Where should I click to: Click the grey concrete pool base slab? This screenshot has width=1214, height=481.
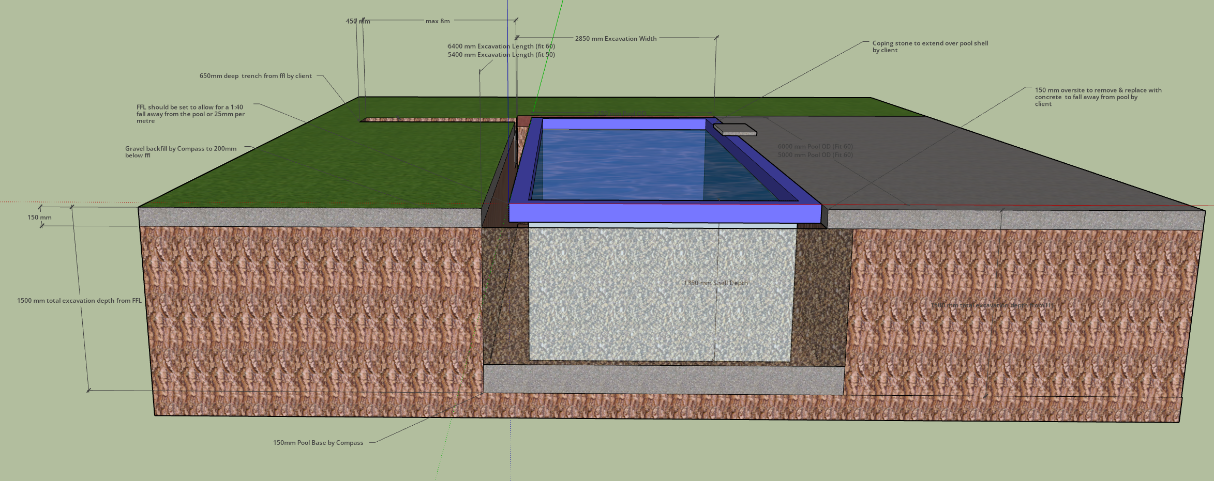click(662, 380)
